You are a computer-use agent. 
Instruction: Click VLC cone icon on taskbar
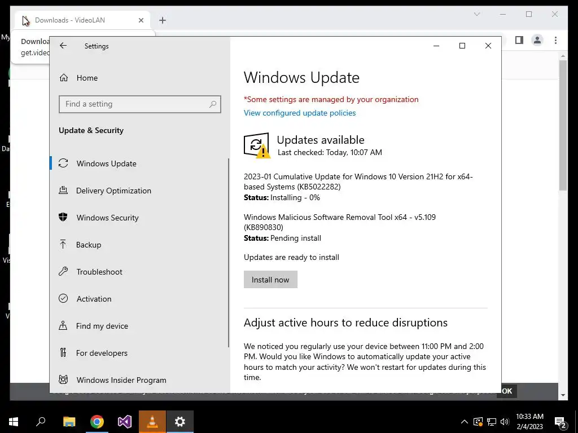pyautogui.click(x=152, y=422)
